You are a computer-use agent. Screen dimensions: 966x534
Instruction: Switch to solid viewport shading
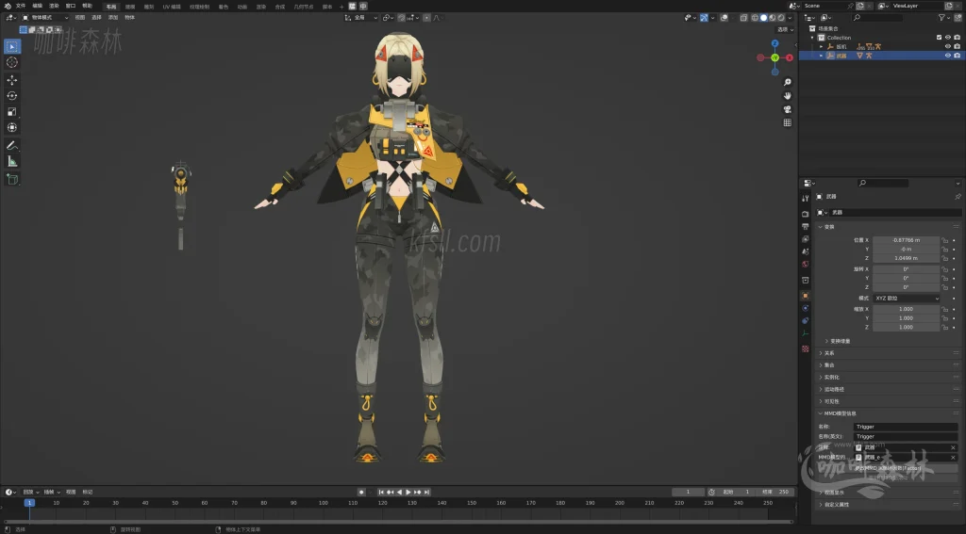tap(763, 18)
